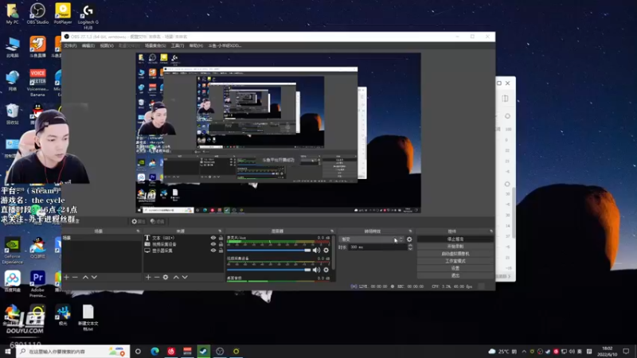Add a new scene with the plus icon
This screenshot has width=637, height=358.
click(x=67, y=277)
